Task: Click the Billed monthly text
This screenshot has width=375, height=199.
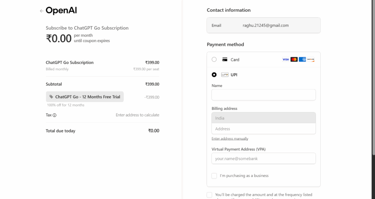Action: coord(57,69)
